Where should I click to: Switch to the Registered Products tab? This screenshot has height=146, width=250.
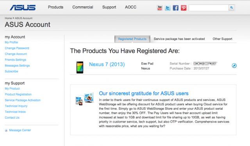132,39
